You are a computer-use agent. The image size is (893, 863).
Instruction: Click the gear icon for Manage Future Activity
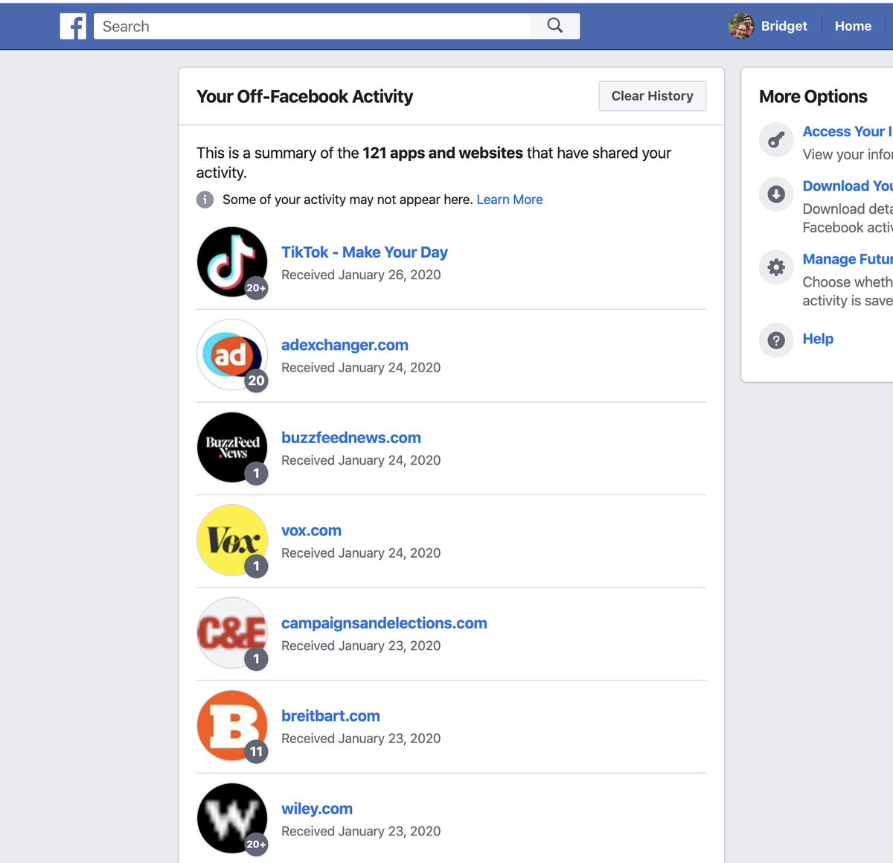[776, 267]
